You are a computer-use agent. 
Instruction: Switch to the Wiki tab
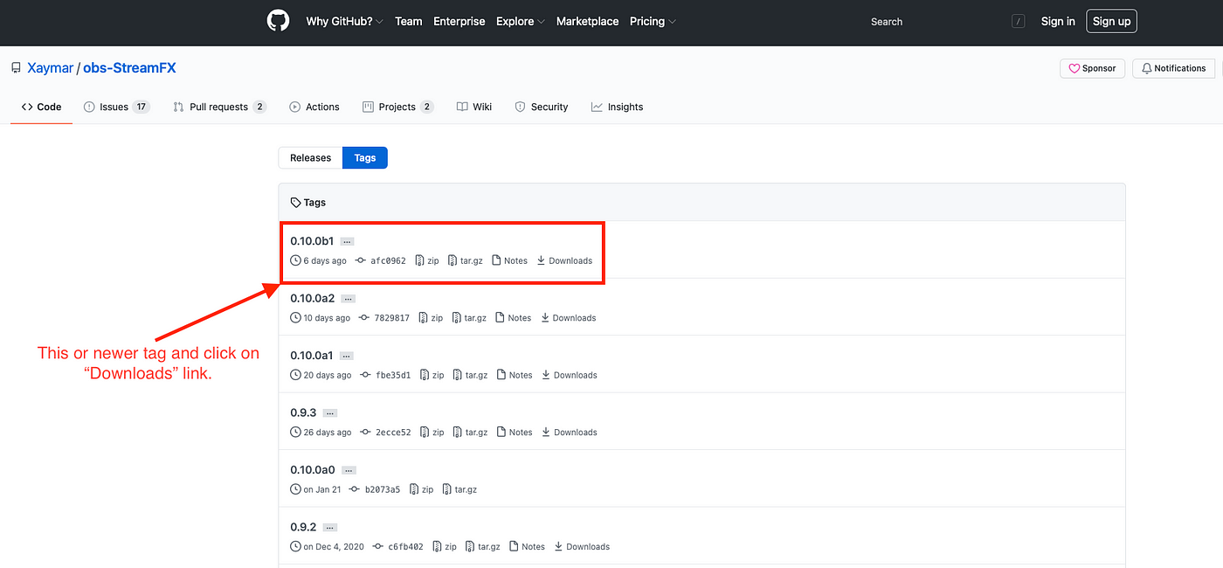473,107
